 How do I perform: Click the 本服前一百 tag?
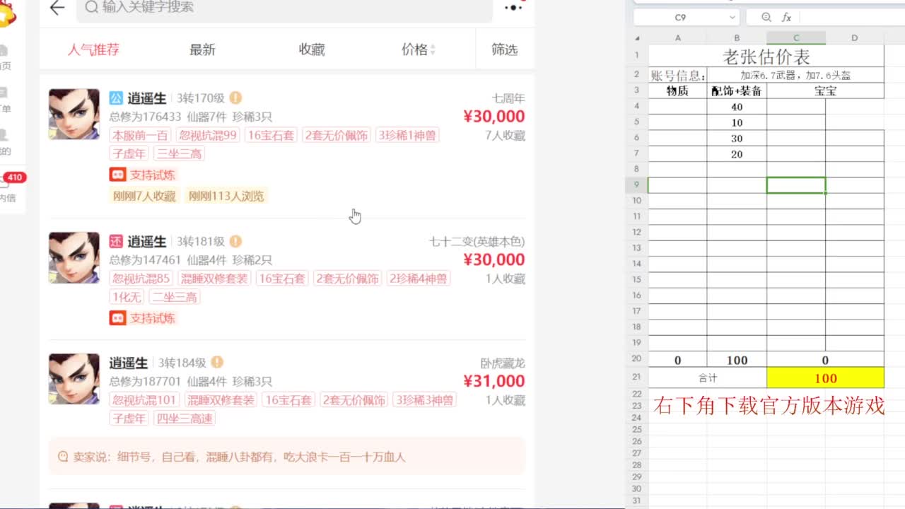pos(141,135)
